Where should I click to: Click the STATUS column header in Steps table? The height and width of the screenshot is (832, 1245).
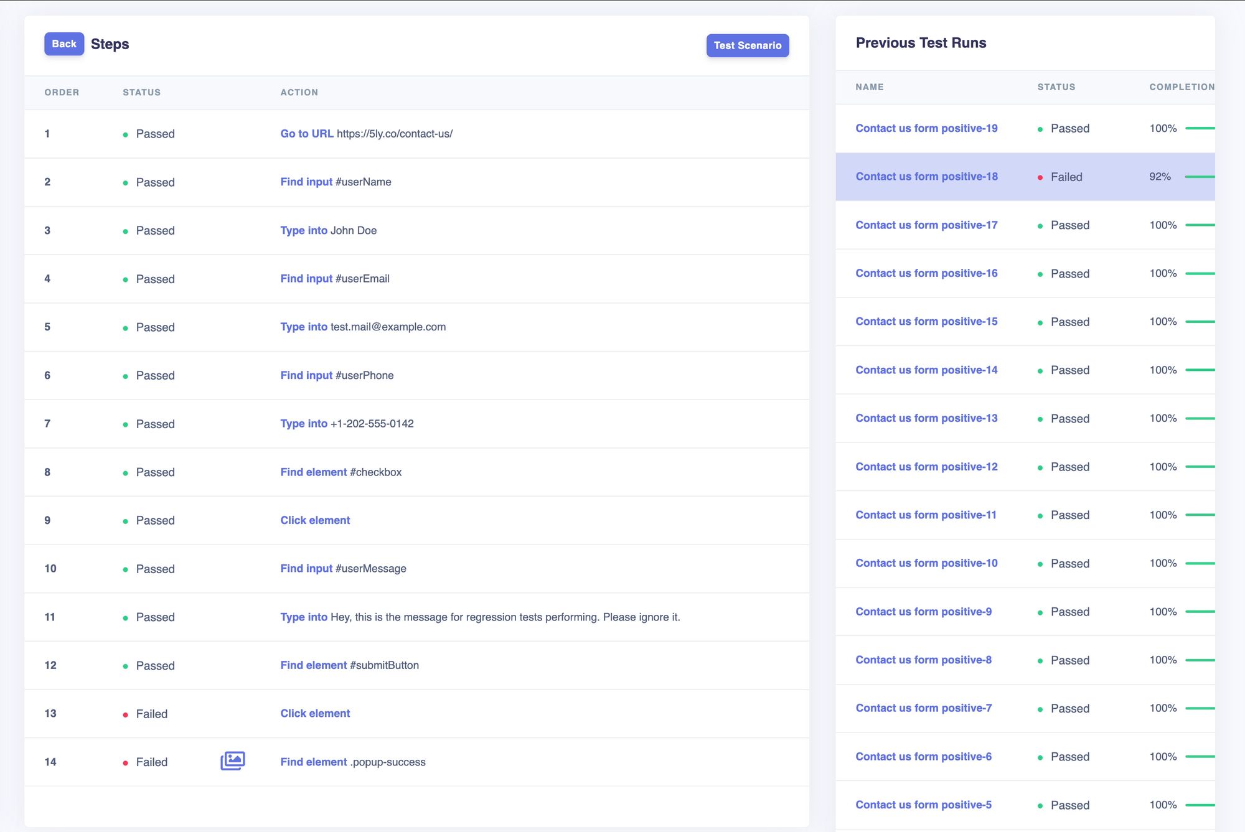(141, 92)
